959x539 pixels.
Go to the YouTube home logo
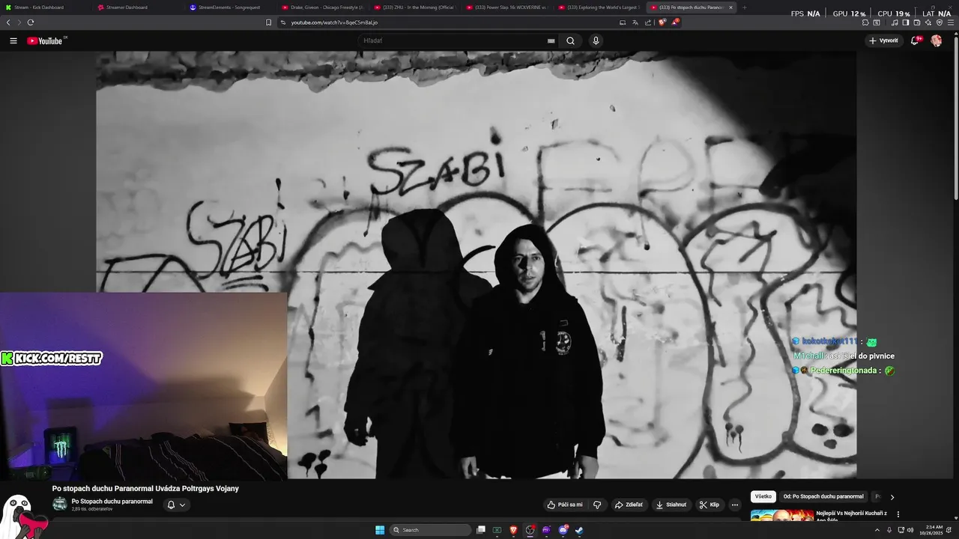pos(46,40)
